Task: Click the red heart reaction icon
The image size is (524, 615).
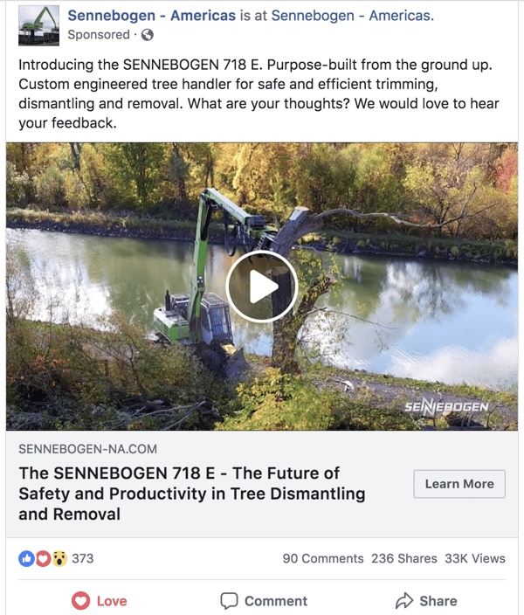Action: (x=43, y=558)
